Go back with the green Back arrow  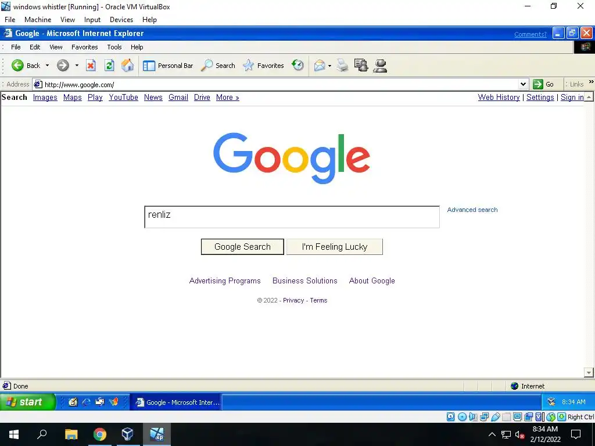pyautogui.click(x=26, y=66)
